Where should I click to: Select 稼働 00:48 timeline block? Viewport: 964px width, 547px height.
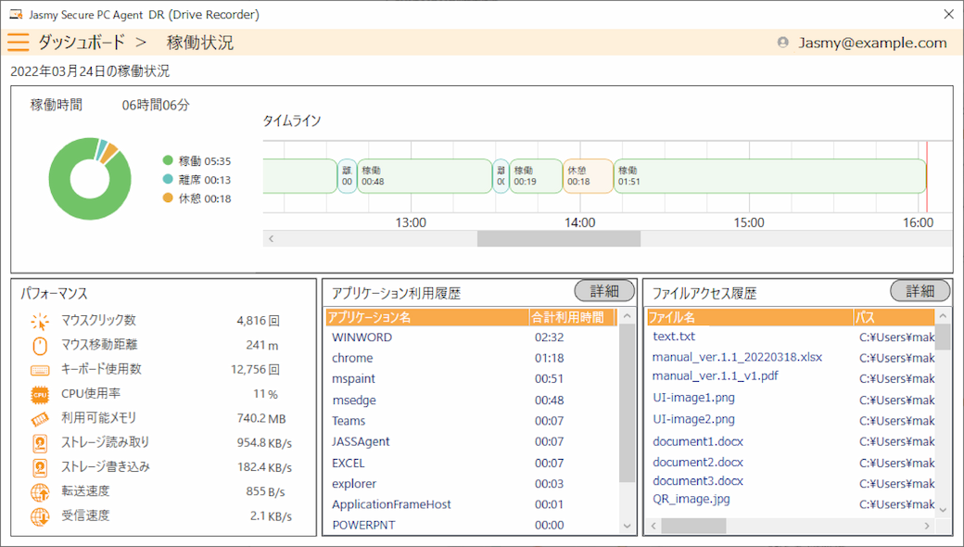pos(425,176)
